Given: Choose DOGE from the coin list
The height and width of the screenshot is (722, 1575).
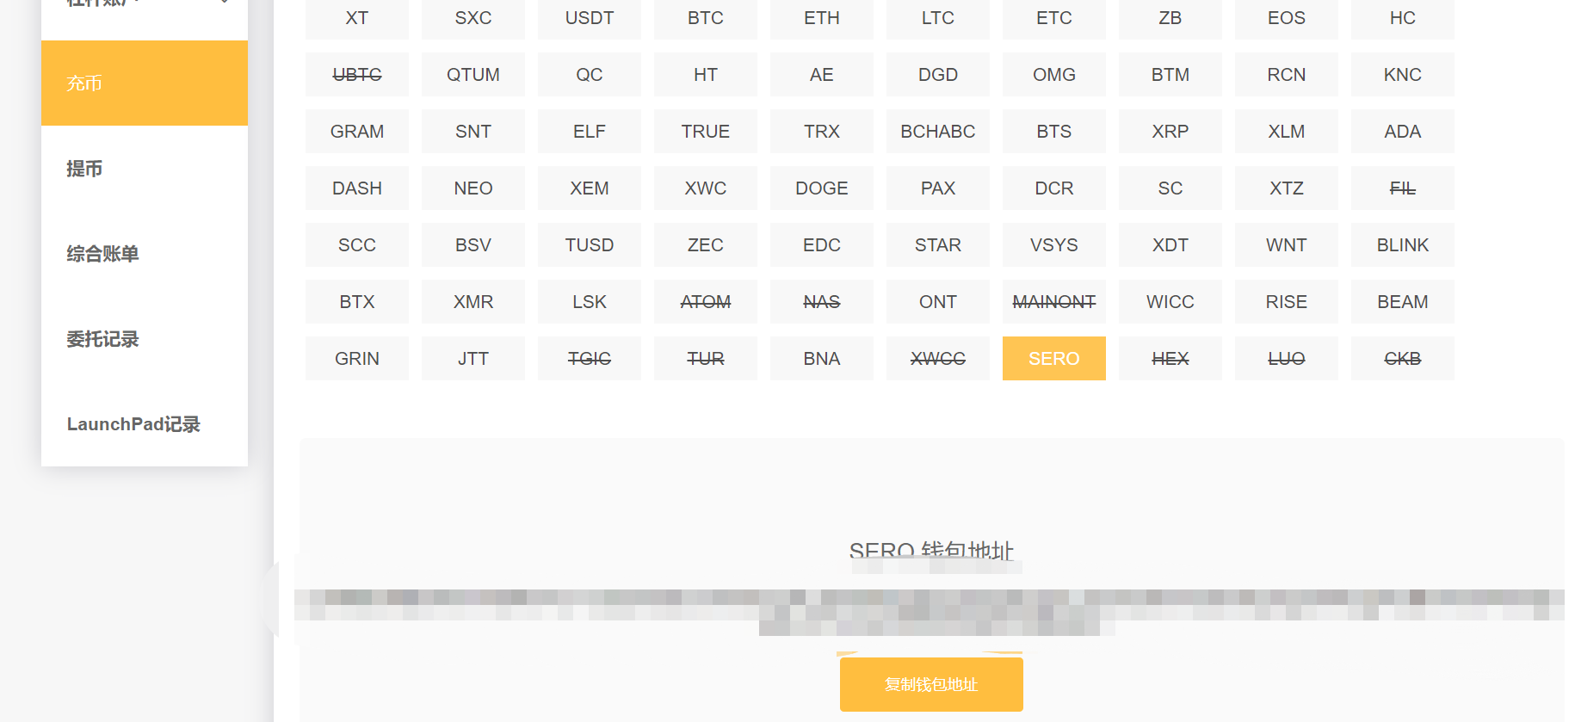Looking at the screenshot, I should point(822,188).
